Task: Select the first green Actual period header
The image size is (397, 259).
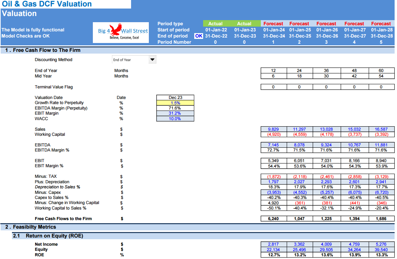Action: click(215, 24)
